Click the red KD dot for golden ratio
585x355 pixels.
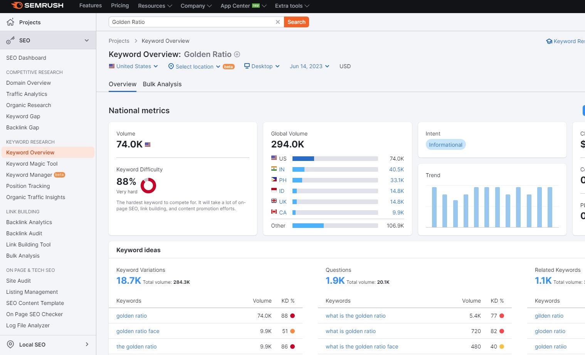click(x=292, y=316)
